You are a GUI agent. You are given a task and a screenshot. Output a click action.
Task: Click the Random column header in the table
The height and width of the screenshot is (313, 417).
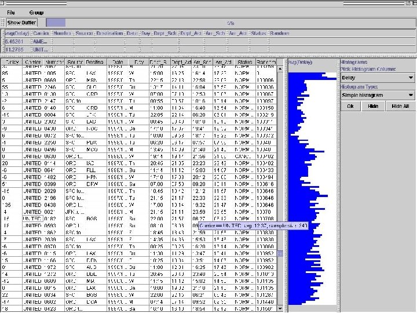pos(266,62)
